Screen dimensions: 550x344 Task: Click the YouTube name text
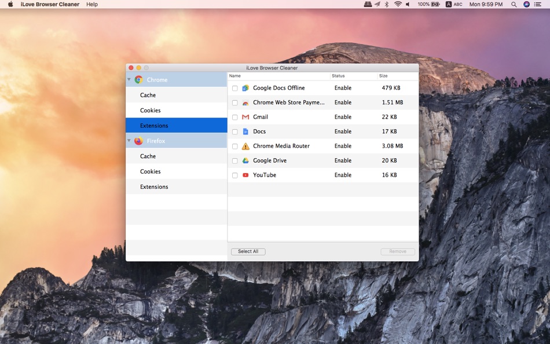pos(265,175)
